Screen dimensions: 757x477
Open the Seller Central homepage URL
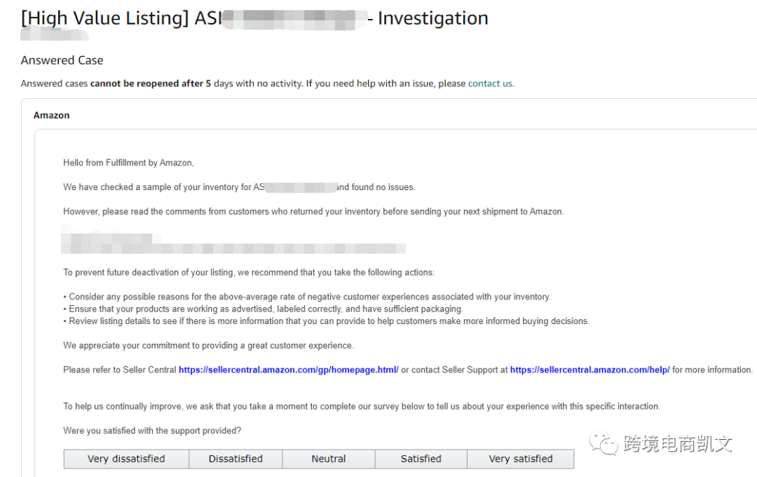288,370
